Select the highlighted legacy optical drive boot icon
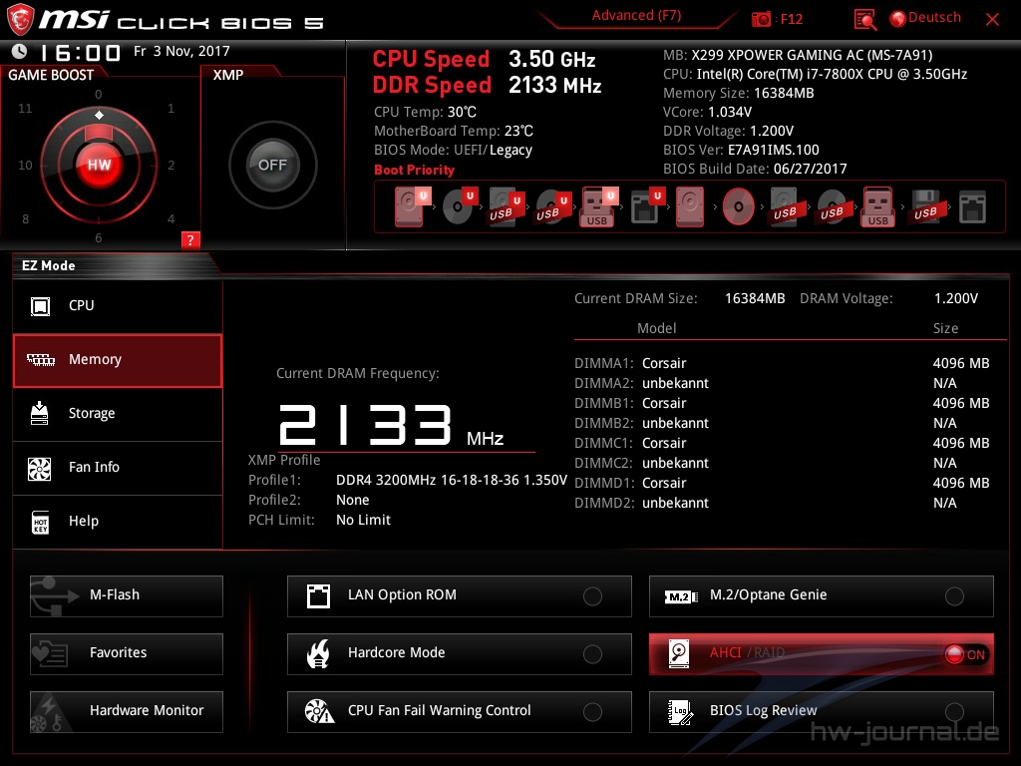 click(739, 206)
